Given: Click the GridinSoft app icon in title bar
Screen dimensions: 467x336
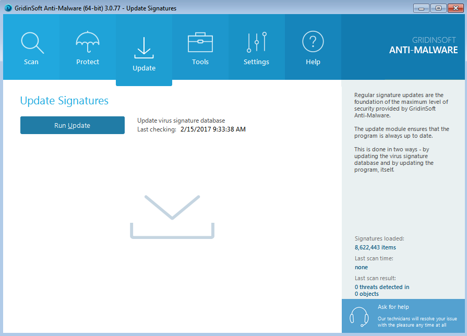Looking at the screenshot, I should click(8, 8).
